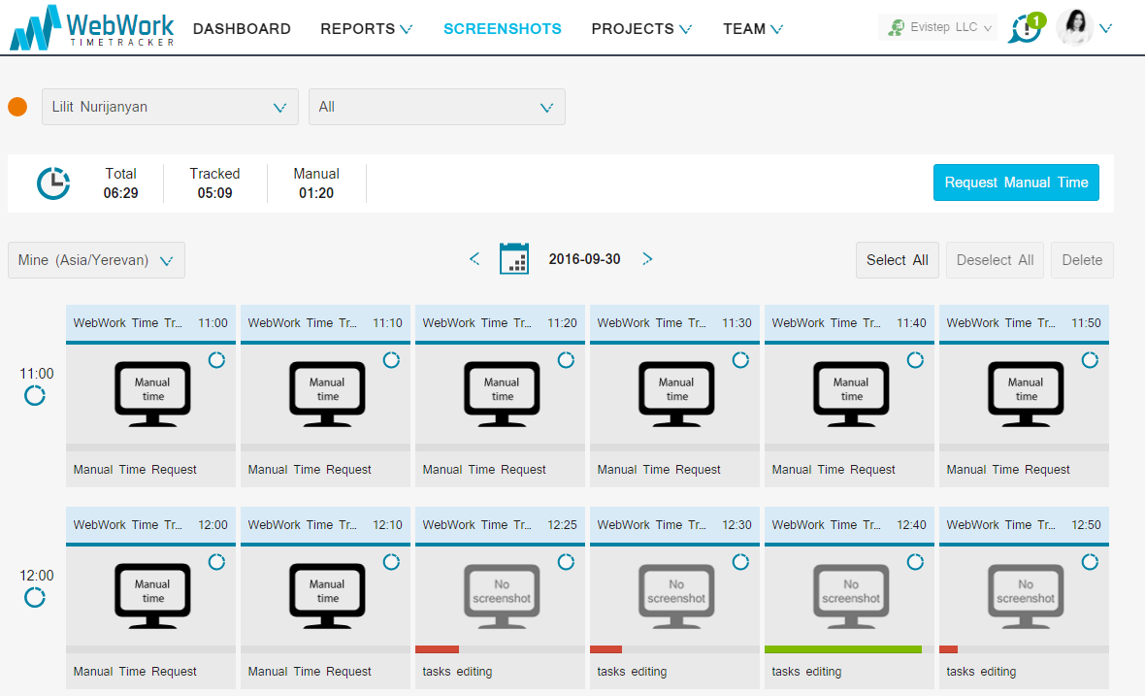Open the Dashboard menu item
Screen dimensions: 1145x696
(242, 29)
